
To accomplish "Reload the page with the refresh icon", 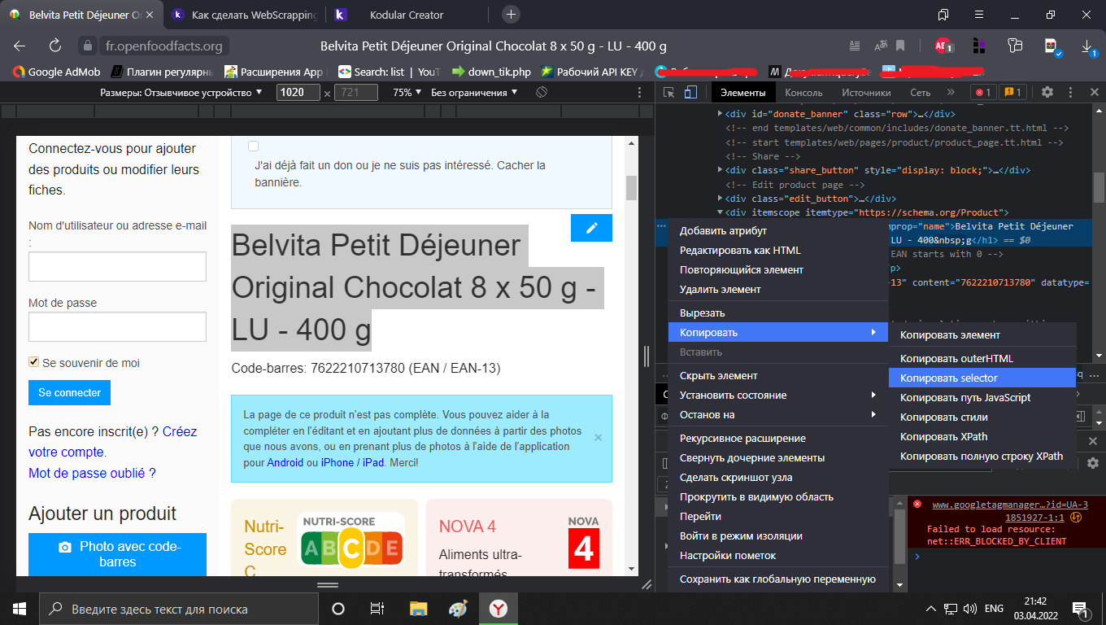I will point(55,46).
